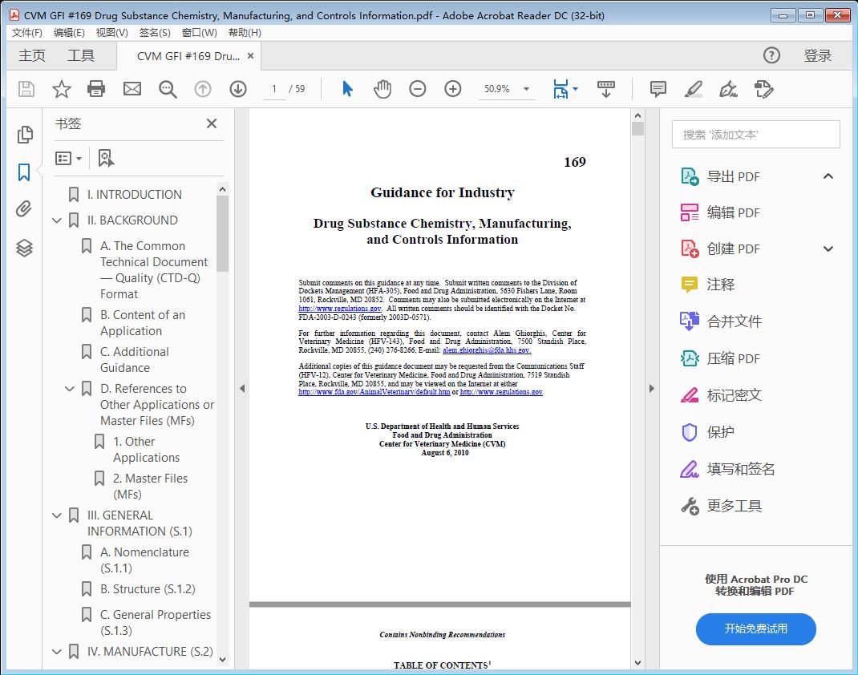Open the 帮助 menu
This screenshot has height=675, width=858.
coord(242,32)
